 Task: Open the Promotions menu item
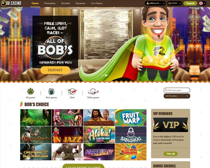coord(50,3)
